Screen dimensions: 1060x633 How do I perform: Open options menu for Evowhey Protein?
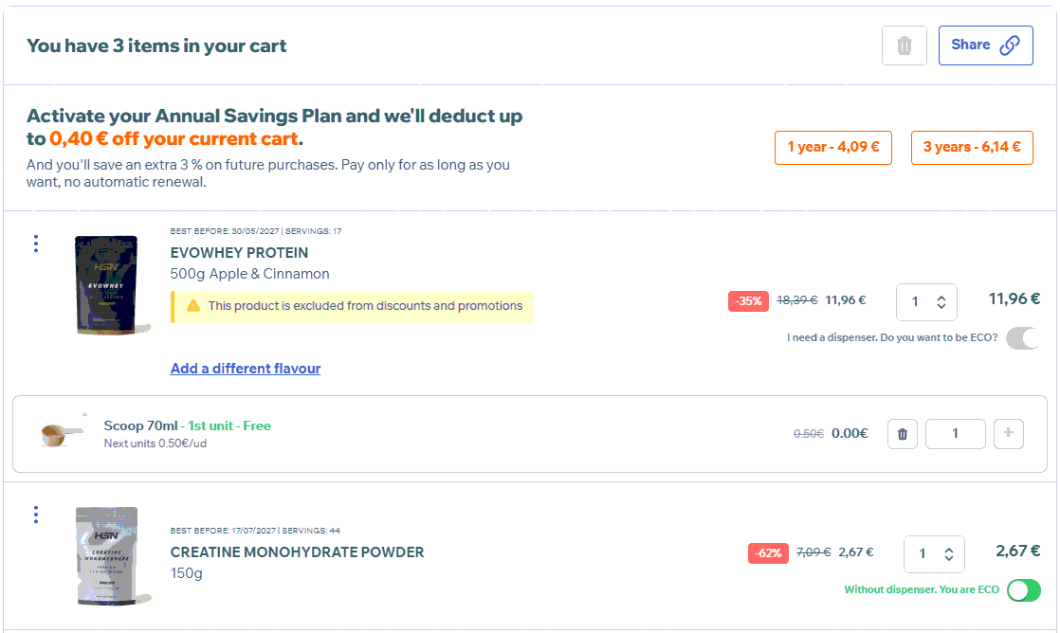36,244
